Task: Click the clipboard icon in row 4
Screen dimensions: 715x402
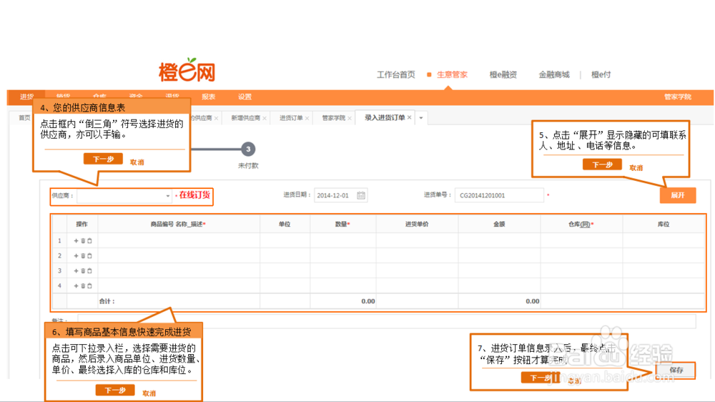Action: [90, 285]
